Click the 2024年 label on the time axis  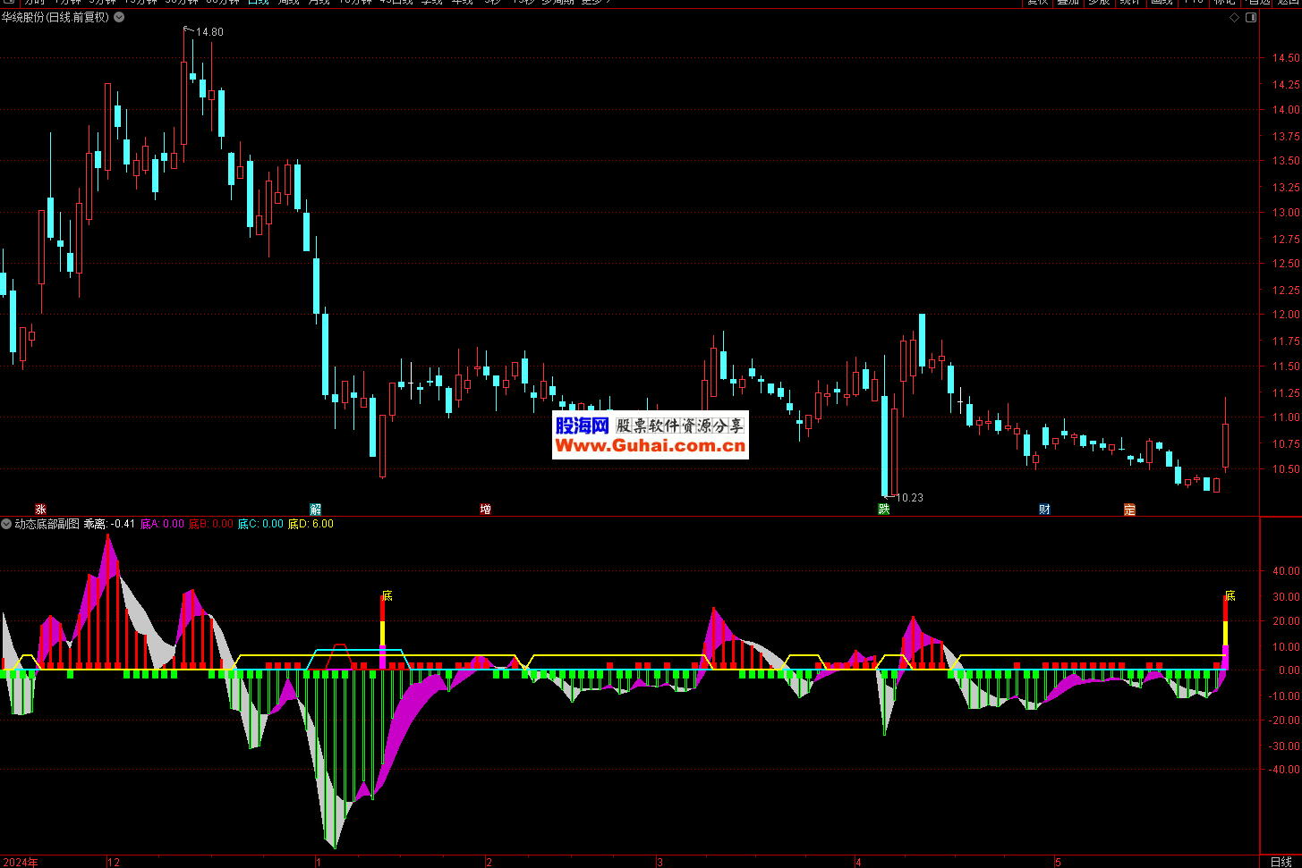(x=20, y=863)
